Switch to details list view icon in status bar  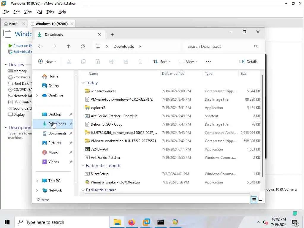(254, 199)
